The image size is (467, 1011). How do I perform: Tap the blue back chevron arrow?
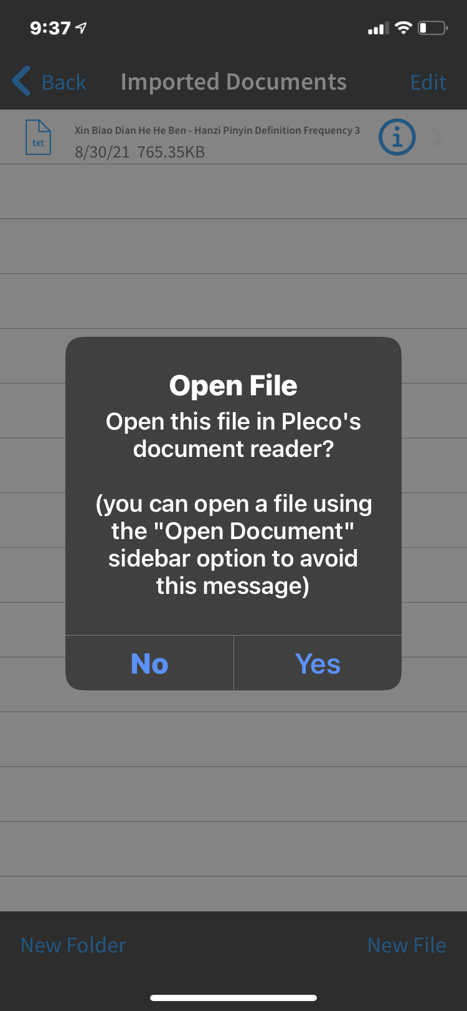[21, 82]
